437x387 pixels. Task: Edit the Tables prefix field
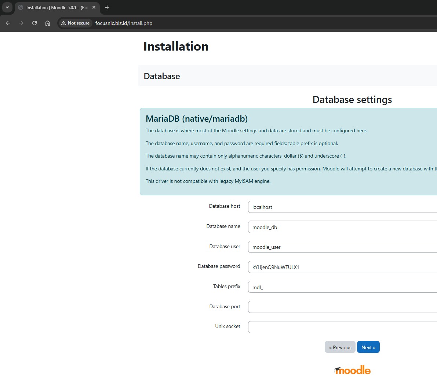click(341, 287)
